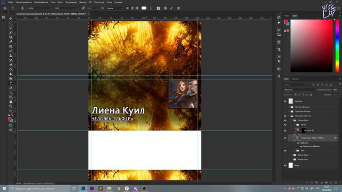The height and width of the screenshot is (192, 342).
Task: Select the Dodge tool
Action: point(11,78)
